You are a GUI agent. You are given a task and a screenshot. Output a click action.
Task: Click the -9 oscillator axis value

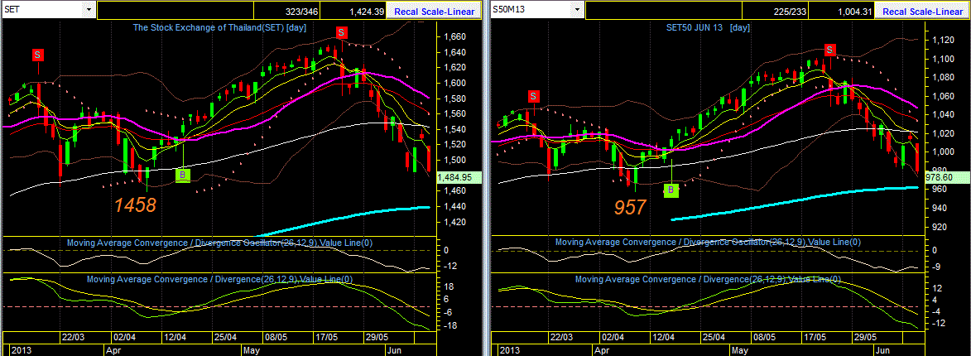pyautogui.click(x=937, y=267)
